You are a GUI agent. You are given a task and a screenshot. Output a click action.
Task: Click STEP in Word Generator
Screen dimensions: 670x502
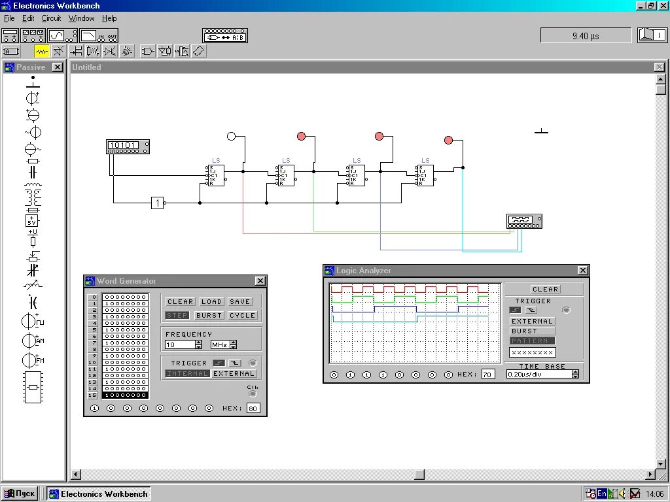(x=177, y=316)
